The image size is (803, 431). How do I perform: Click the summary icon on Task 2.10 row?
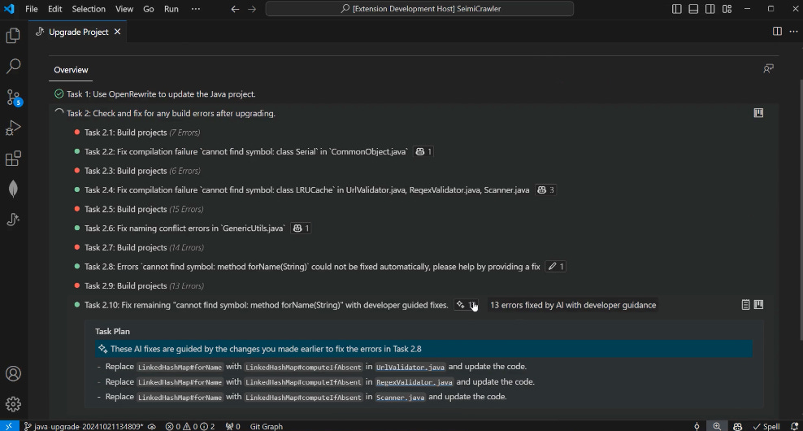click(759, 304)
